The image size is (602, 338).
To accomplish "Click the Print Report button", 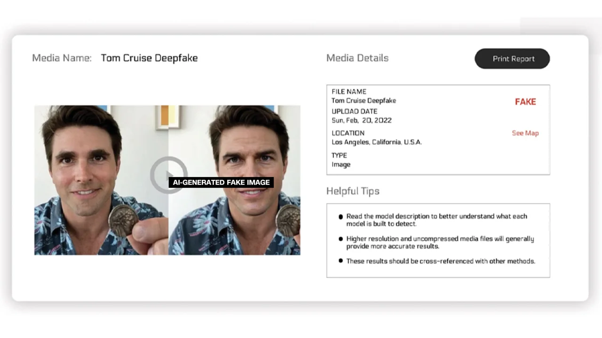I will 512,59.
